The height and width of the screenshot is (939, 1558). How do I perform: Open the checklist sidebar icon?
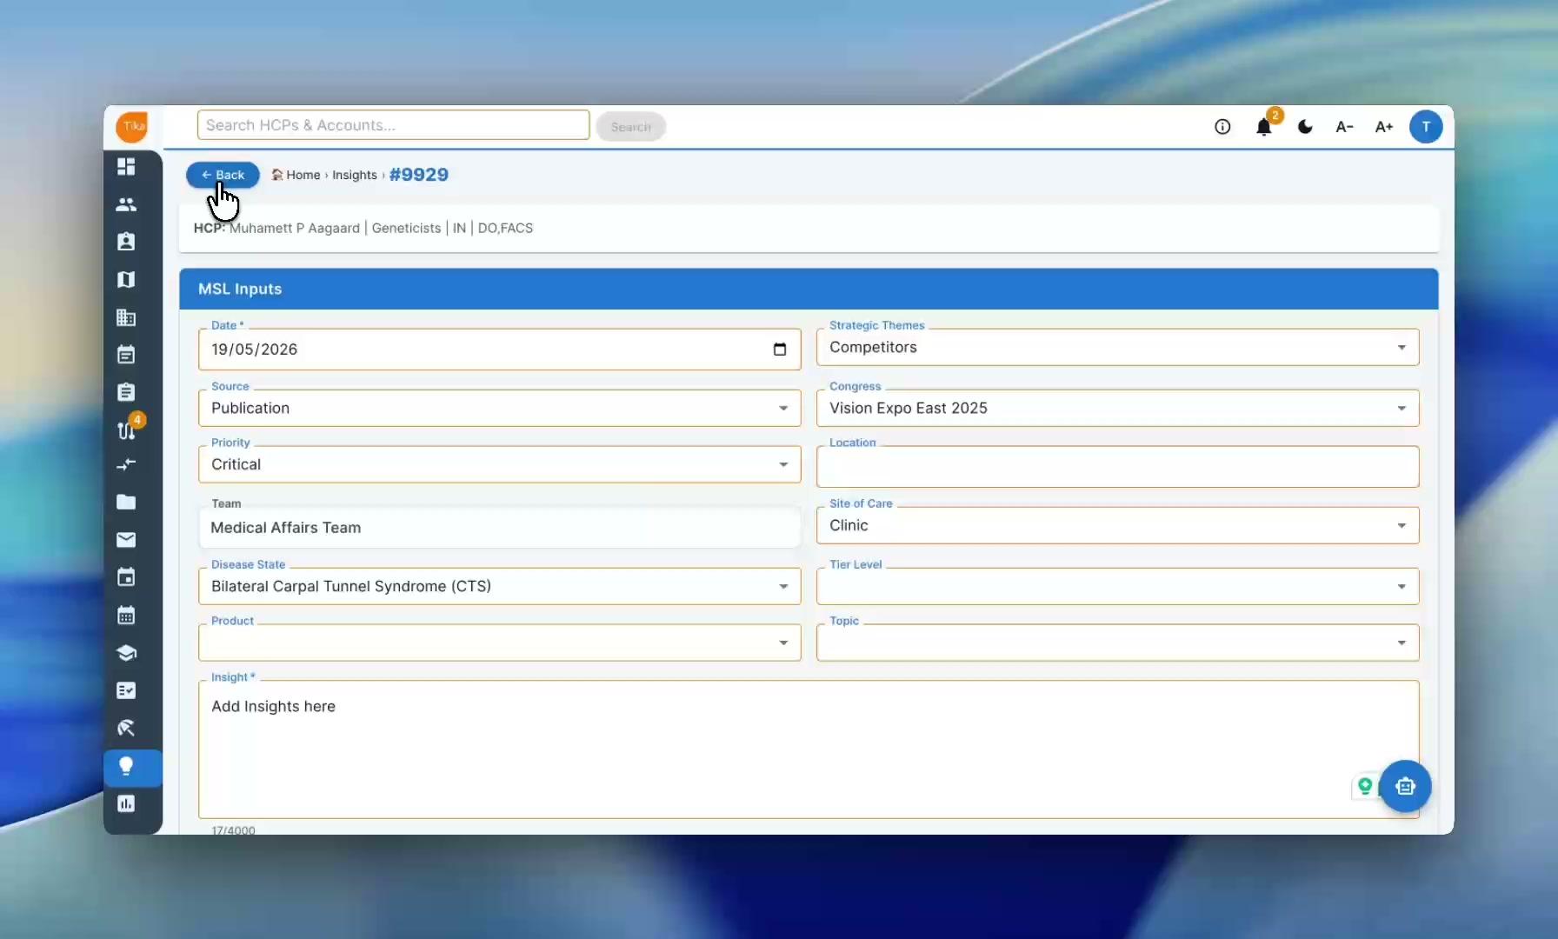126,690
